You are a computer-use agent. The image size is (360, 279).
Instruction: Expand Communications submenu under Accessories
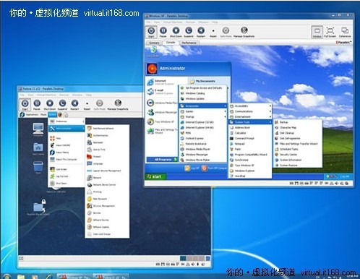coord(250,111)
